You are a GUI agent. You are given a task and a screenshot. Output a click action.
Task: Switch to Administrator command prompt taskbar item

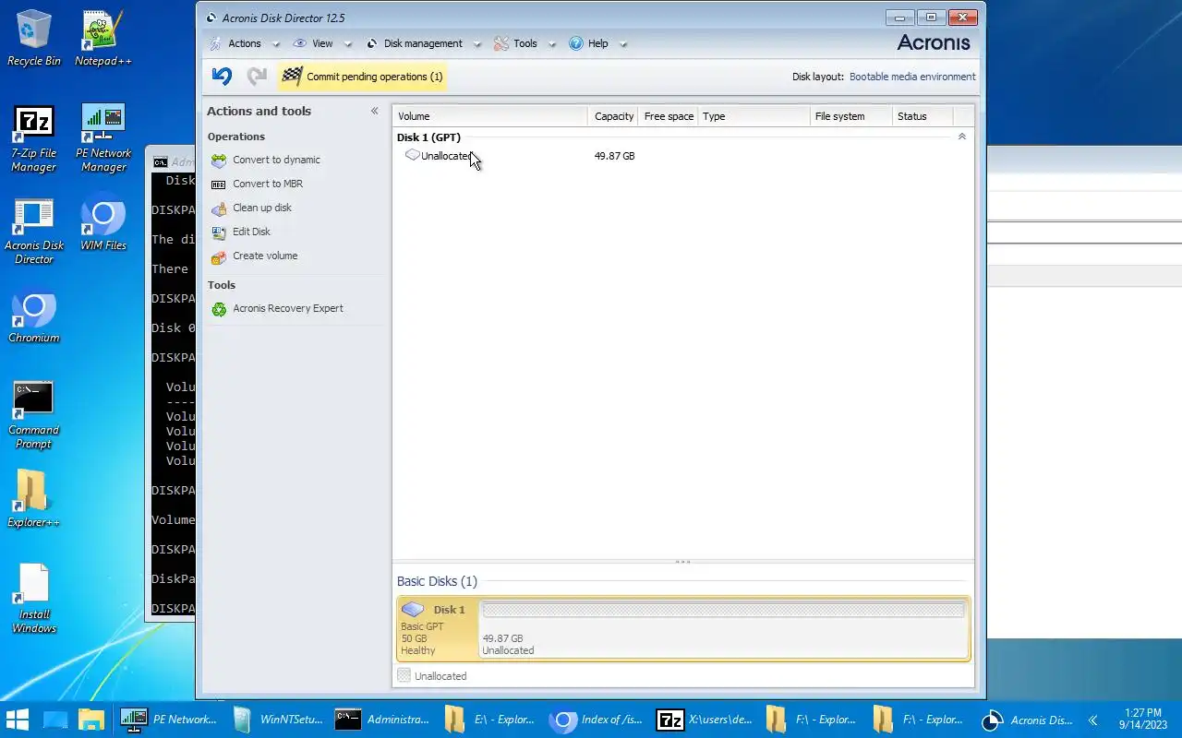pos(383,720)
